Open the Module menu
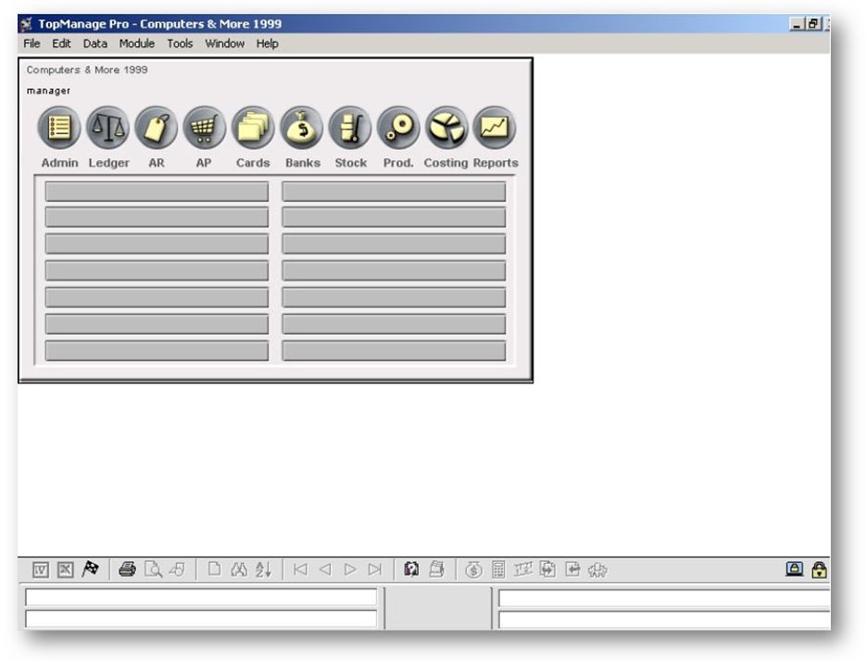 (x=137, y=44)
